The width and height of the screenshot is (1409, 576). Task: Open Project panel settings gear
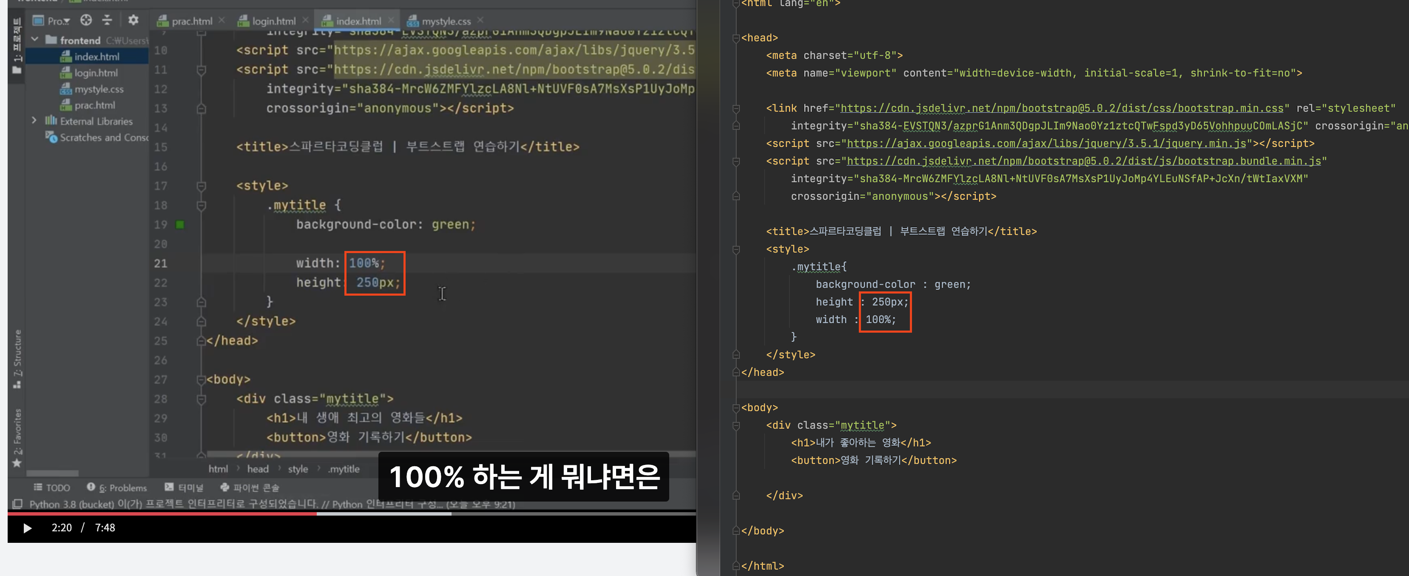pyautogui.click(x=133, y=20)
